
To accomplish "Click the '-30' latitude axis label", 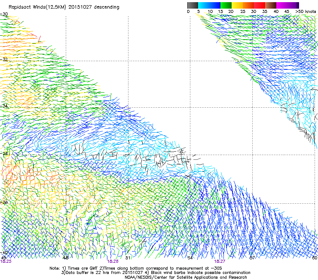I will (x=4, y=14).
